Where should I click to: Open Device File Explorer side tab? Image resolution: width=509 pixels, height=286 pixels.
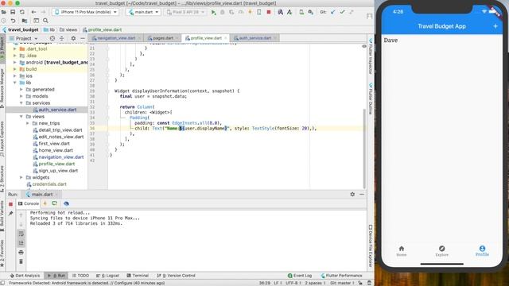[371, 245]
